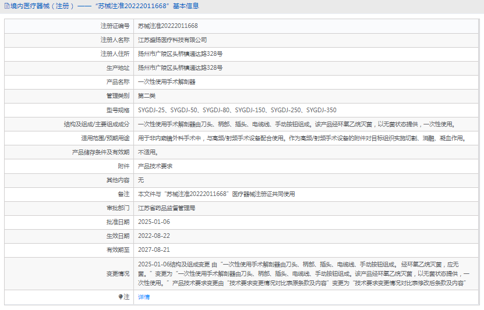Click attachment value 产品技术要求
Image resolution: width=484 pixels, height=310 pixels.
click(x=155, y=166)
